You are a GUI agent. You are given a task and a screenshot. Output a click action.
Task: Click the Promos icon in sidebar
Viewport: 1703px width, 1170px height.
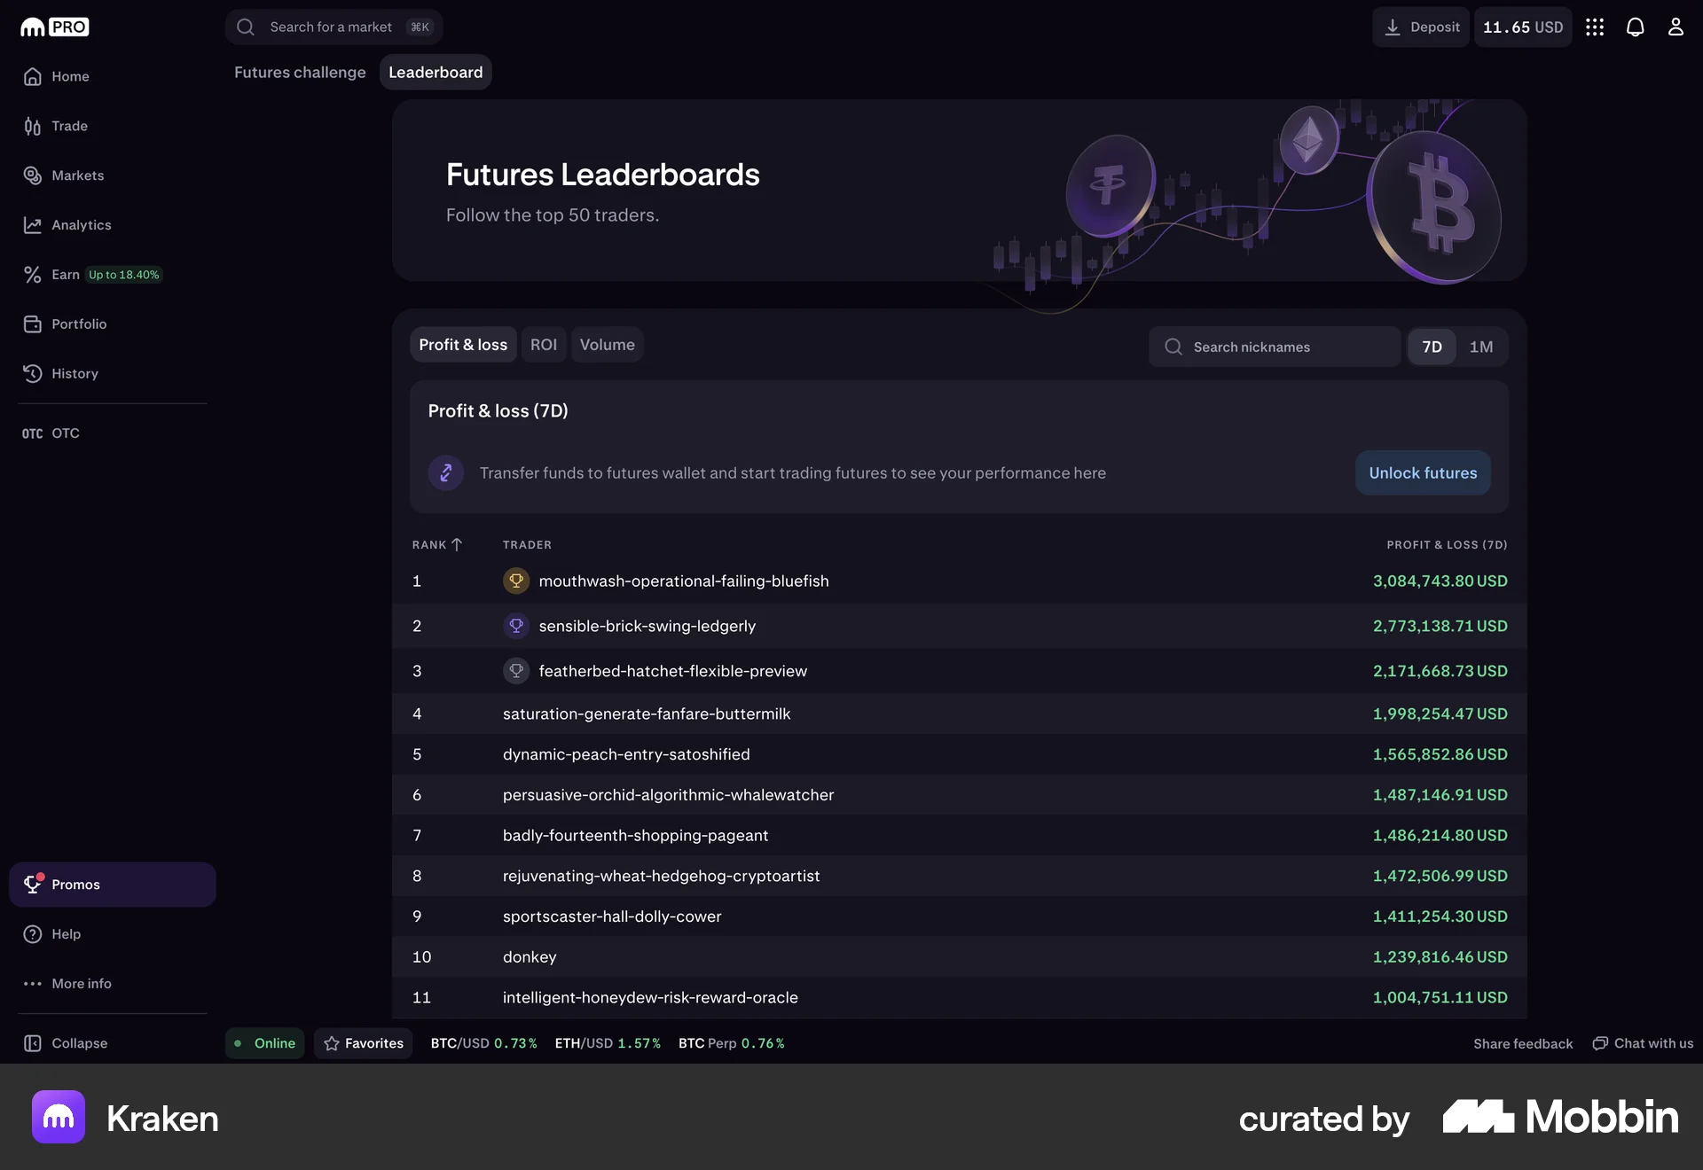click(33, 884)
